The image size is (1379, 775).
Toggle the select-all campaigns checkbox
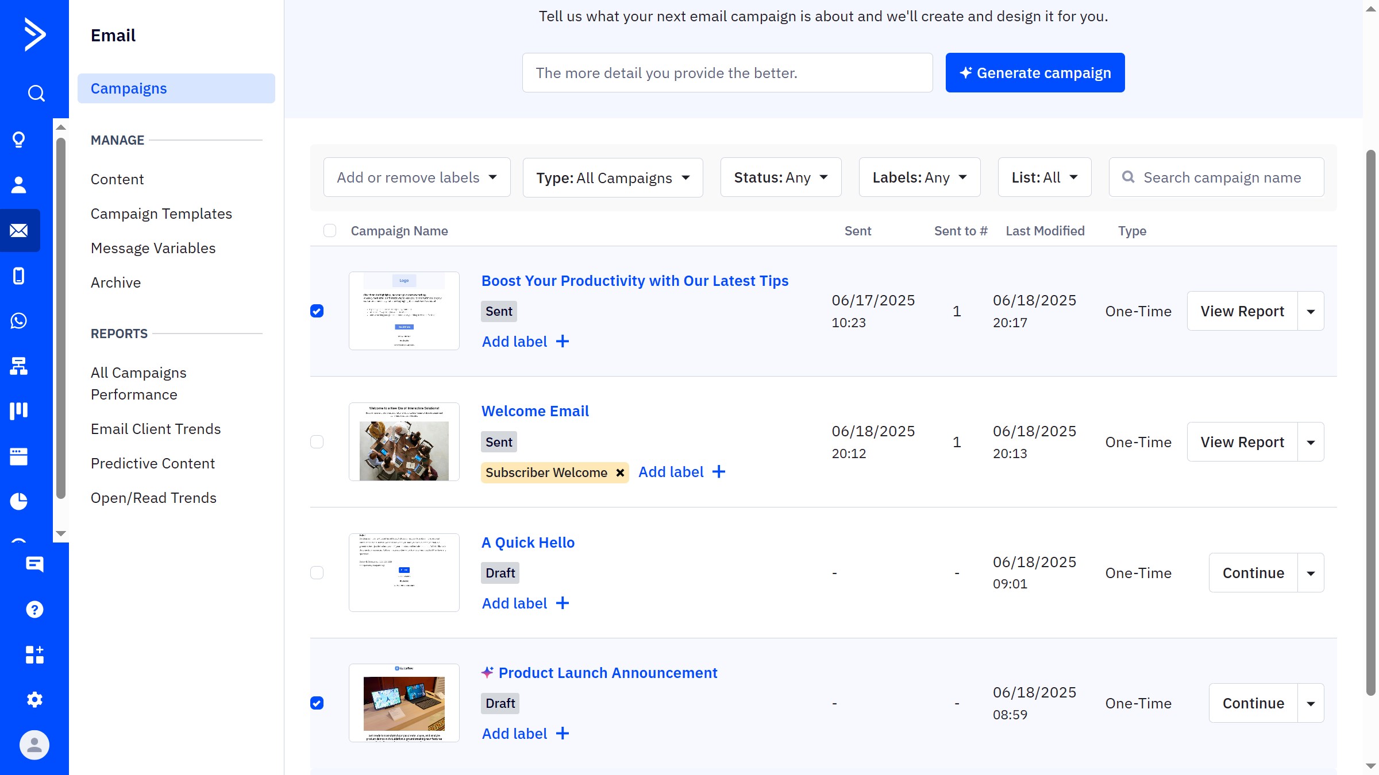[330, 231]
